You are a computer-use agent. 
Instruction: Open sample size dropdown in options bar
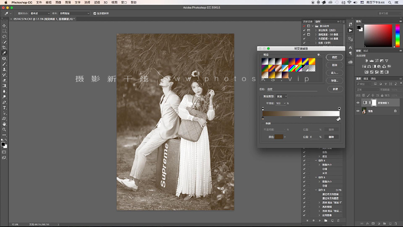[40, 13]
